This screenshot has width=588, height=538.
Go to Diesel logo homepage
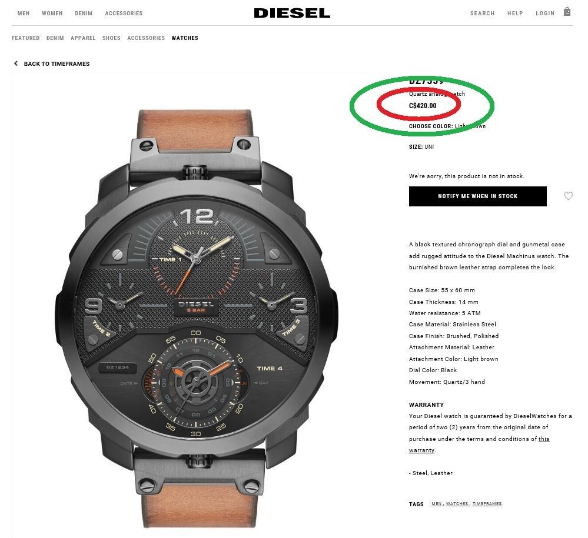(x=292, y=13)
